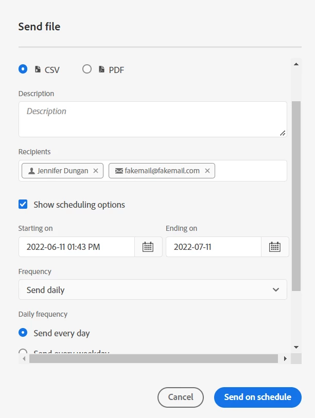Click the Send every day label text
This screenshot has width=315, height=418.
click(x=62, y=333)
